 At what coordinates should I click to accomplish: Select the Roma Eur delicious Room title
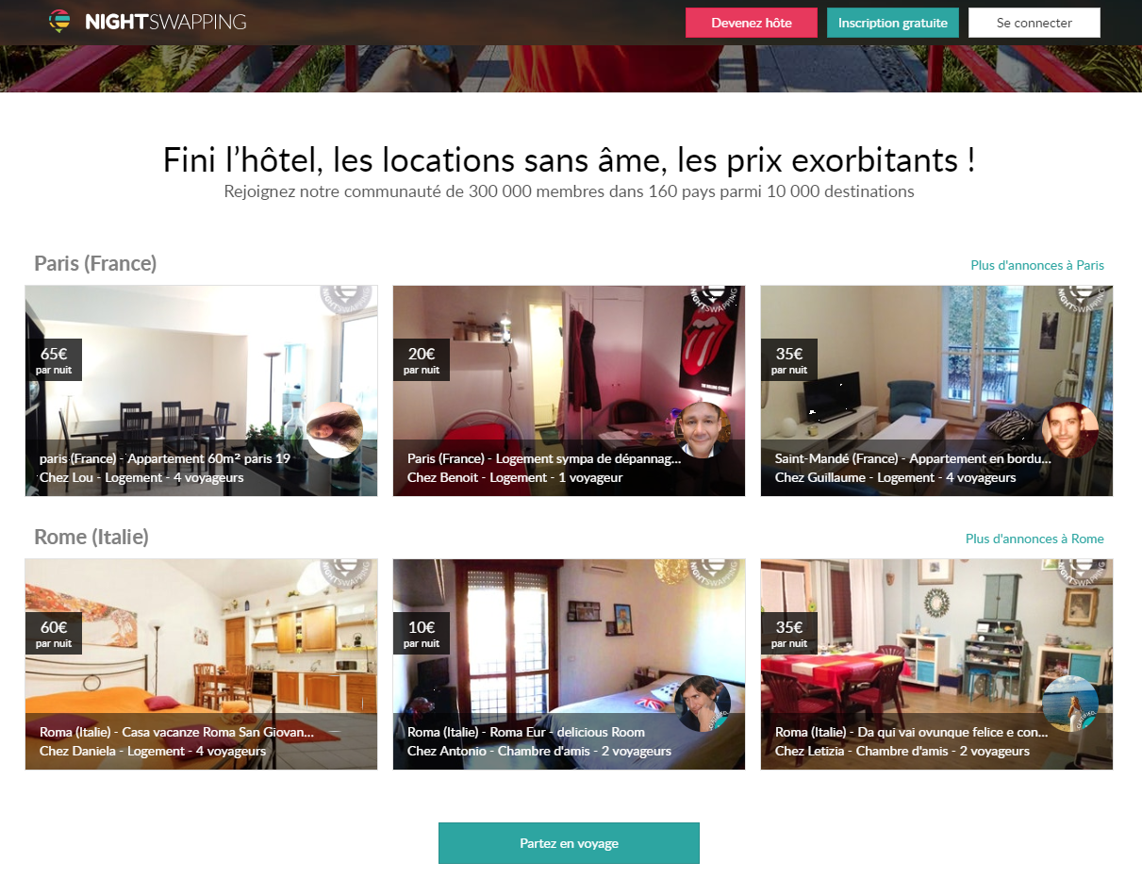point(526,732)
